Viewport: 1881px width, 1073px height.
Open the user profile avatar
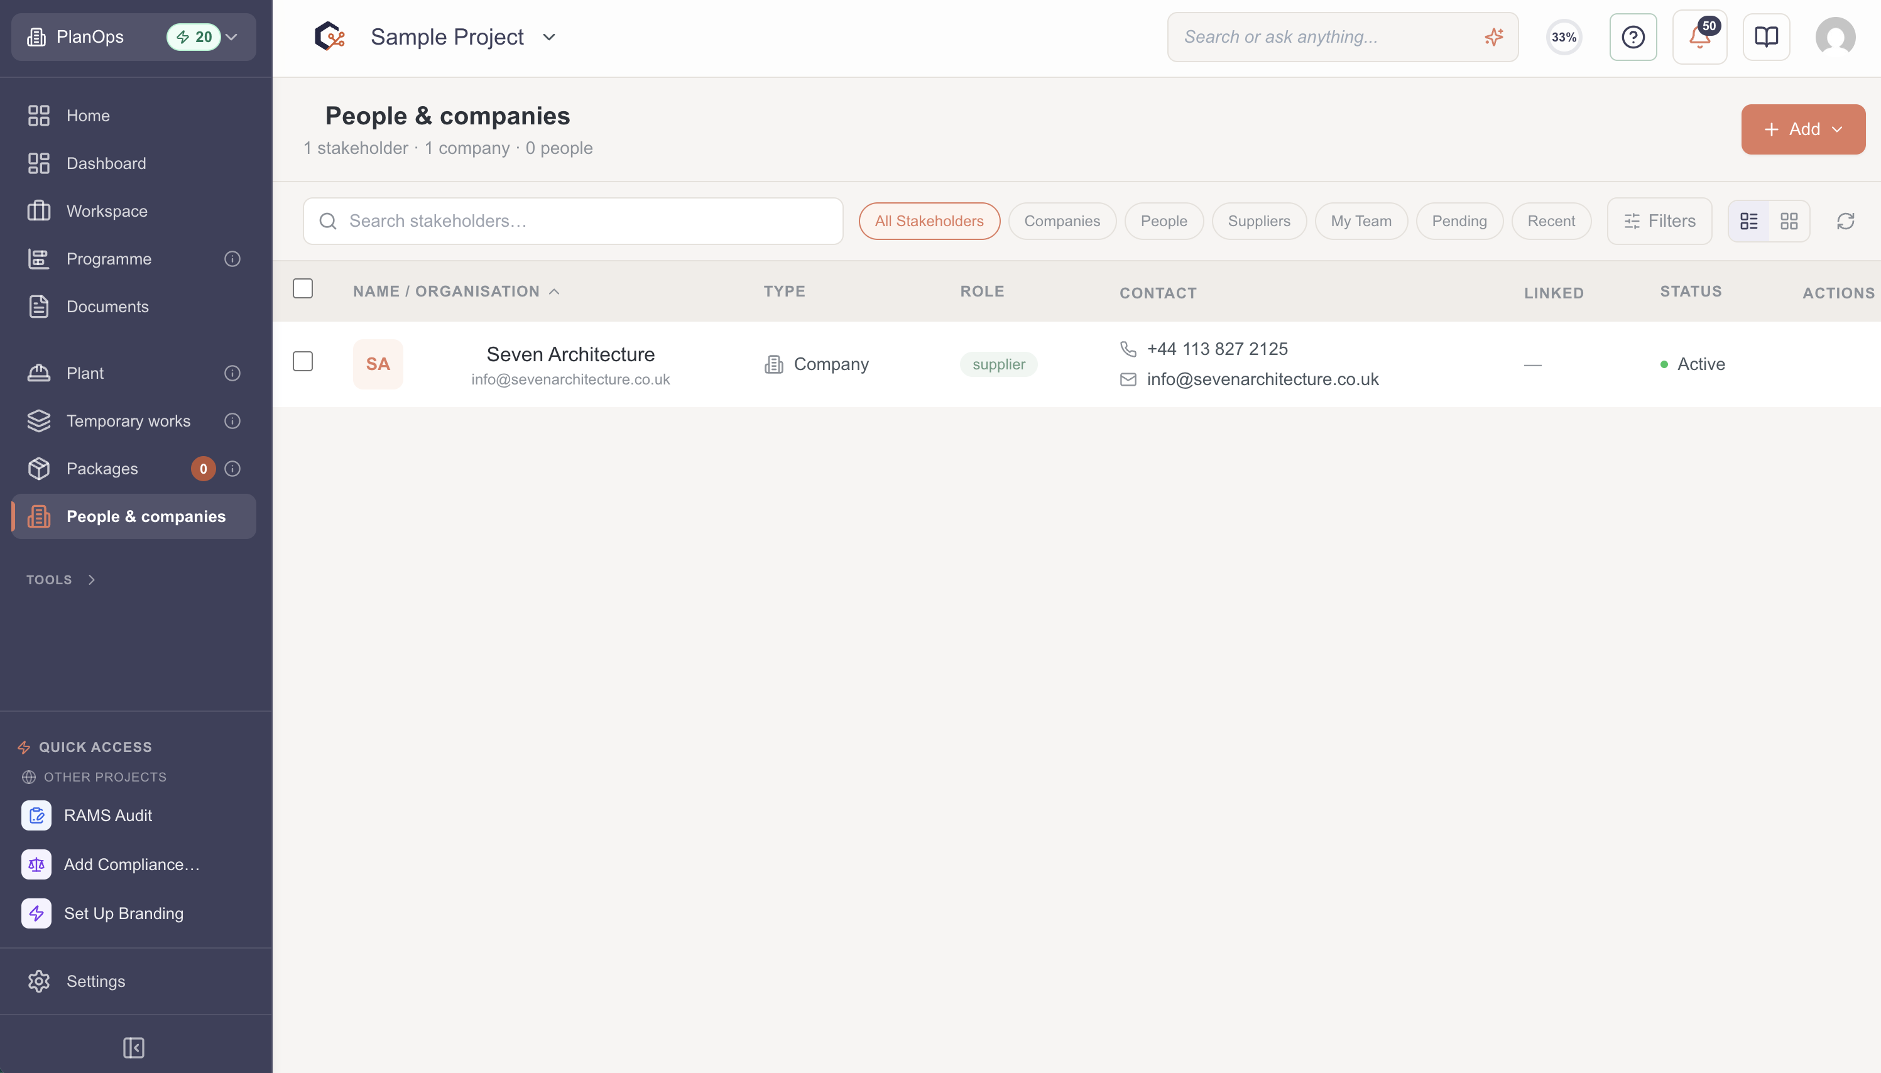tap(1835, 37)
